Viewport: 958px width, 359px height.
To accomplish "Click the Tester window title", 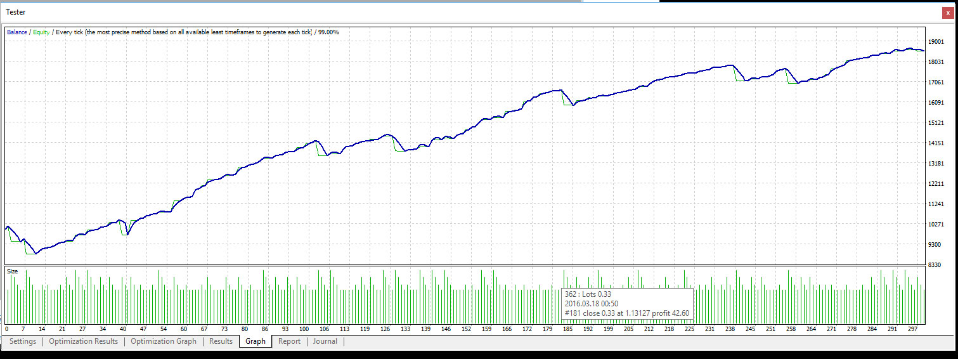I will pyautogui.click(x=16, y=12).
